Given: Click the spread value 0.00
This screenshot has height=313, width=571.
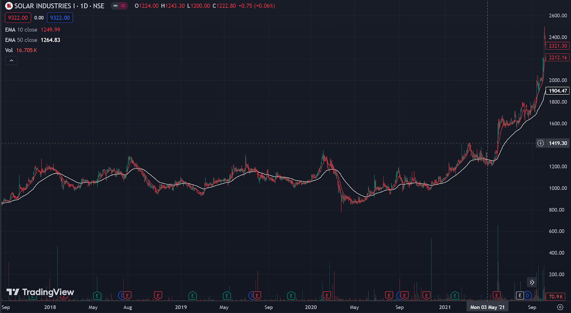Looking at the screenshot, I should [x=39, y=18].
